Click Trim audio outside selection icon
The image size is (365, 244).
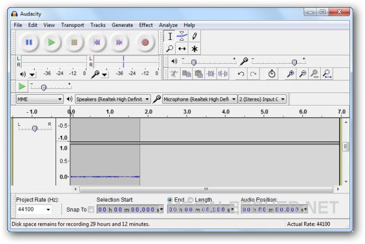211,74
